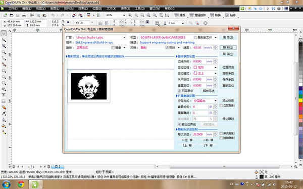Toggle the 不回原点 checkbox
Viewport: 303px width, 189px height.
click(x=179, y=91)
